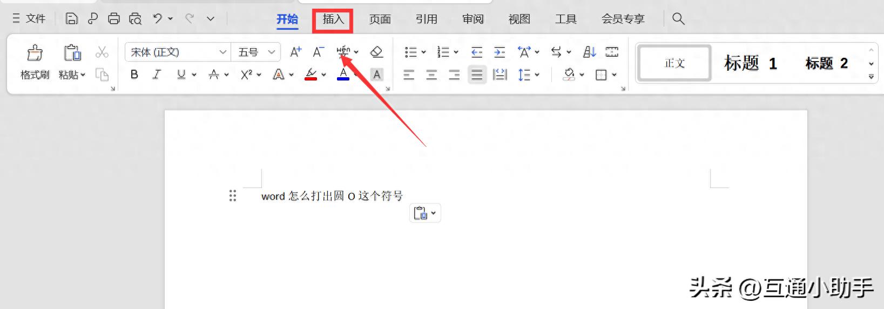Click the Cut scissors icon
The height and width of the screenshot is (309, 884).
(102, 52)
